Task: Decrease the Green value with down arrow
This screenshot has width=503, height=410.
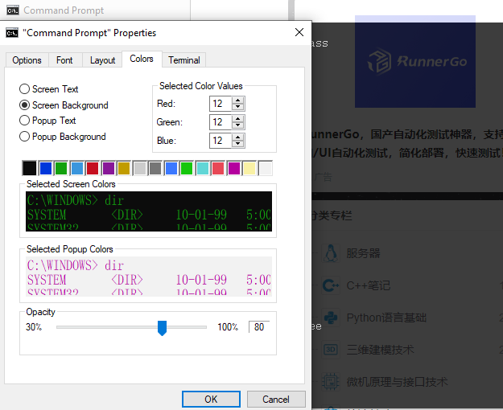Action: pyautogui.click(x=238, y=125)
